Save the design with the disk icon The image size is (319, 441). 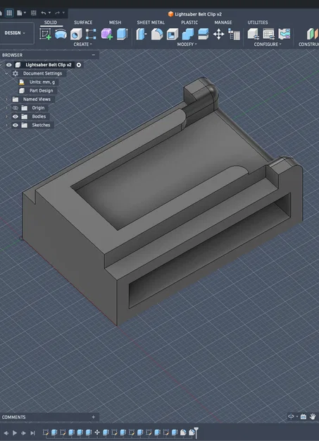pos(33,13)
